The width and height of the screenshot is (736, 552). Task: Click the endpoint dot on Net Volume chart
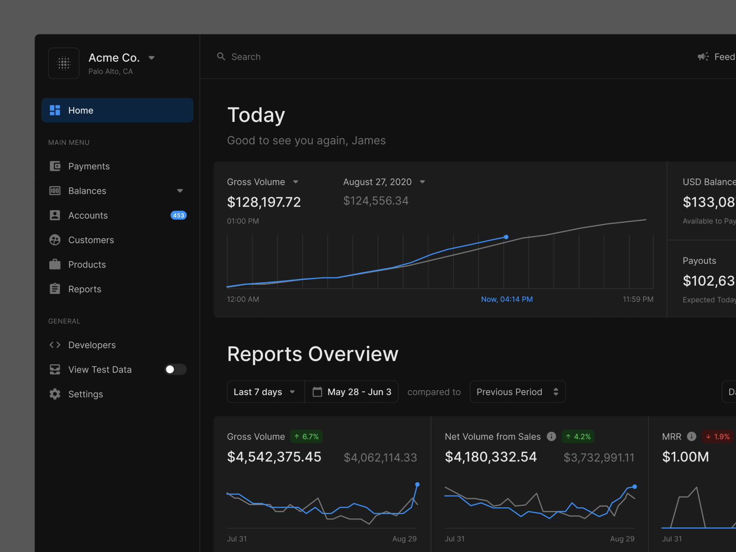click(635, 486)
